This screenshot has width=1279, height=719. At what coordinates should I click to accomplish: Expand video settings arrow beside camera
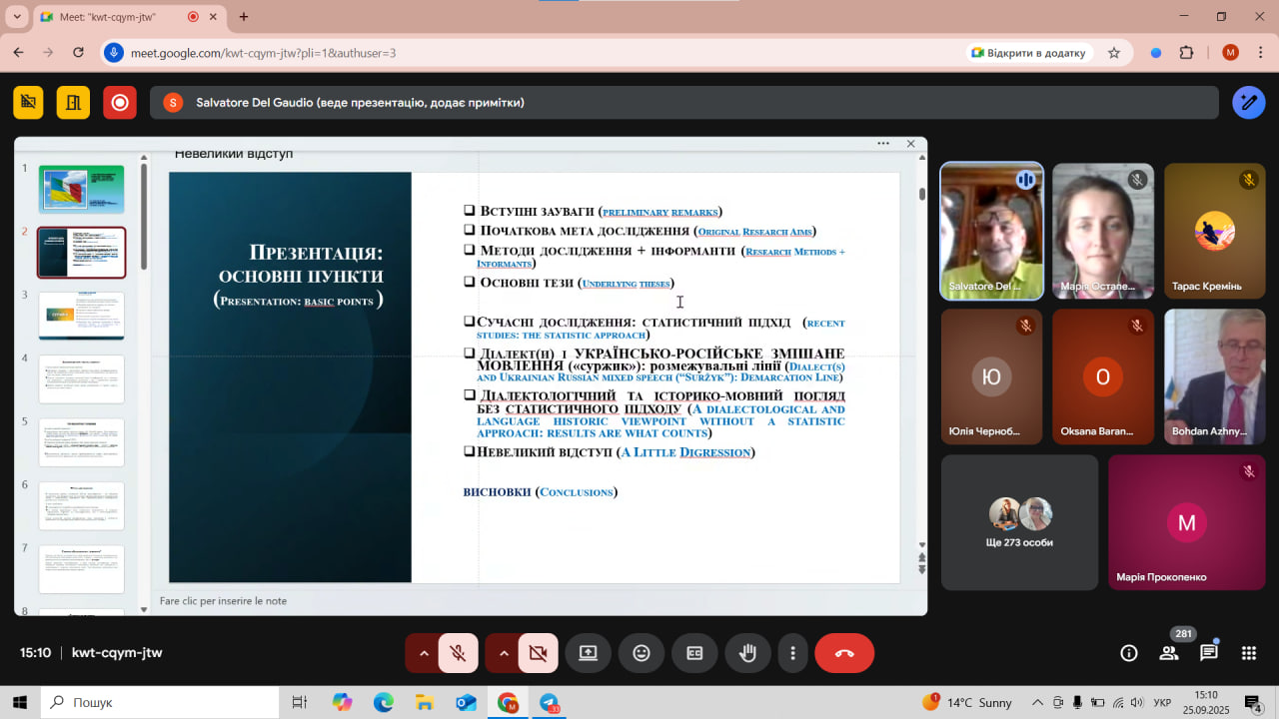pyautogui.click(x=504, y=653)
